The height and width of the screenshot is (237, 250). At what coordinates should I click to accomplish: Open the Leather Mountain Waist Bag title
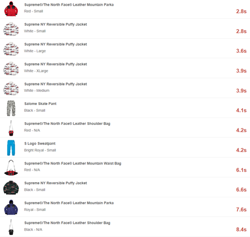(x=72, y=163)
